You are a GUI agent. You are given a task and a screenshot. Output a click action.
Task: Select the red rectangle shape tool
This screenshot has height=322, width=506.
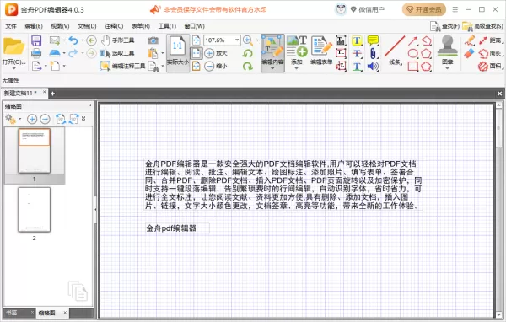412,67
